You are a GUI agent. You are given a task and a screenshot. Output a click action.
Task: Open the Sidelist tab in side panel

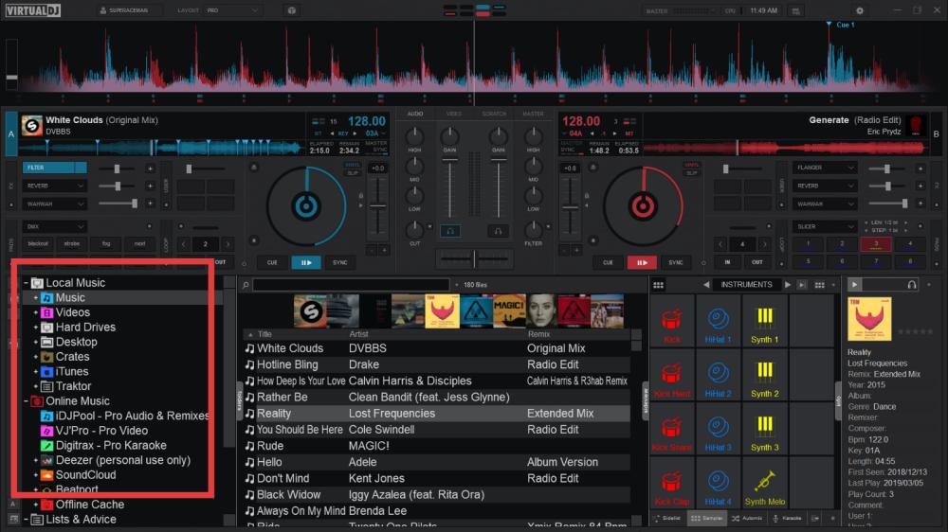point(667,518)
